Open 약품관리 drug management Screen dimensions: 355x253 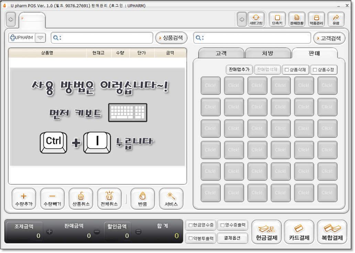pos(316,20)
